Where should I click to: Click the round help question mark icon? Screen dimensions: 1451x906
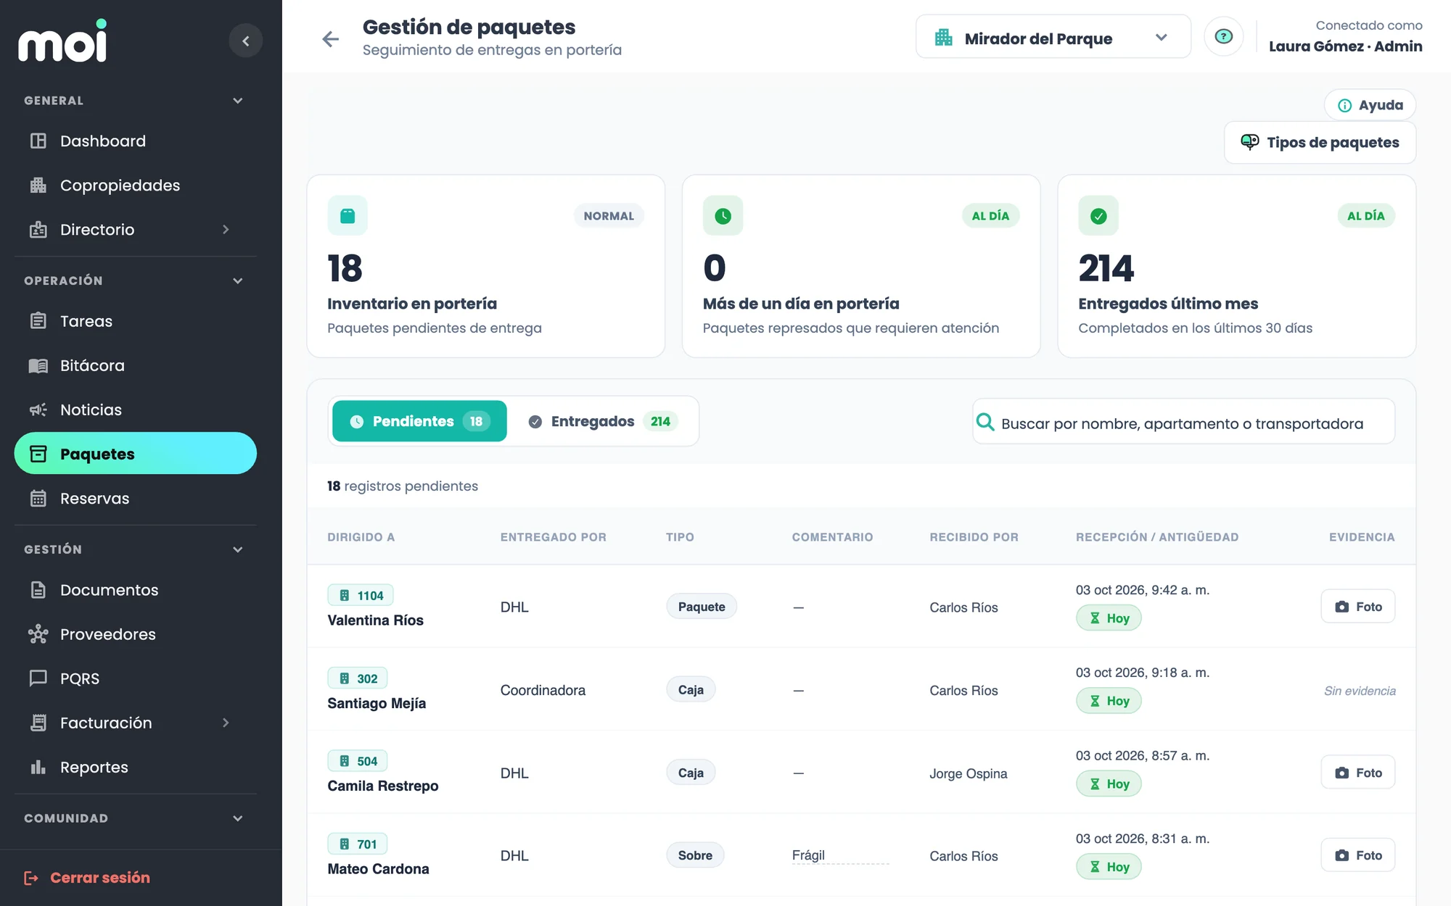coord(1223,36)
